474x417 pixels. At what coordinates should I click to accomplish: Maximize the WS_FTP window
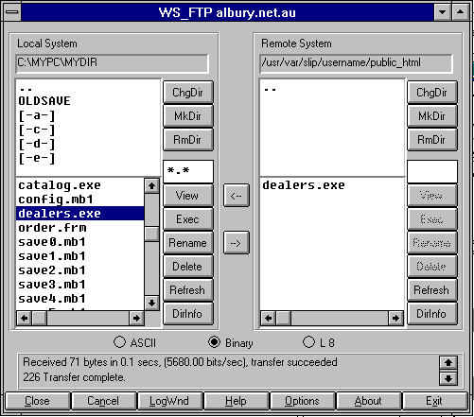tap(460, 12)
